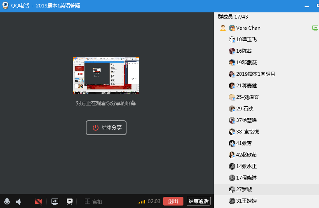Screen dimensions: 319x208
Task: Select member 16陈茜
Action: [267, 51]
